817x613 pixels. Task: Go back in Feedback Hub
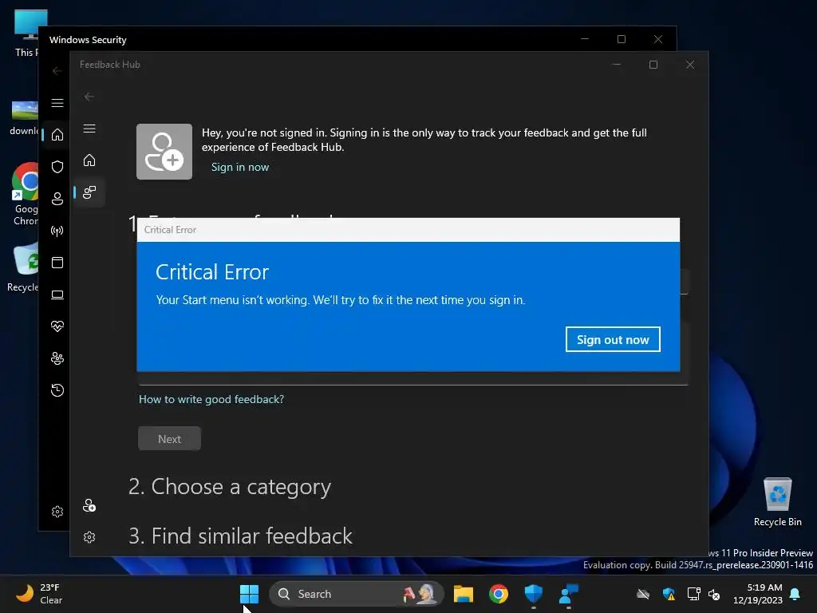pos(89,97)
